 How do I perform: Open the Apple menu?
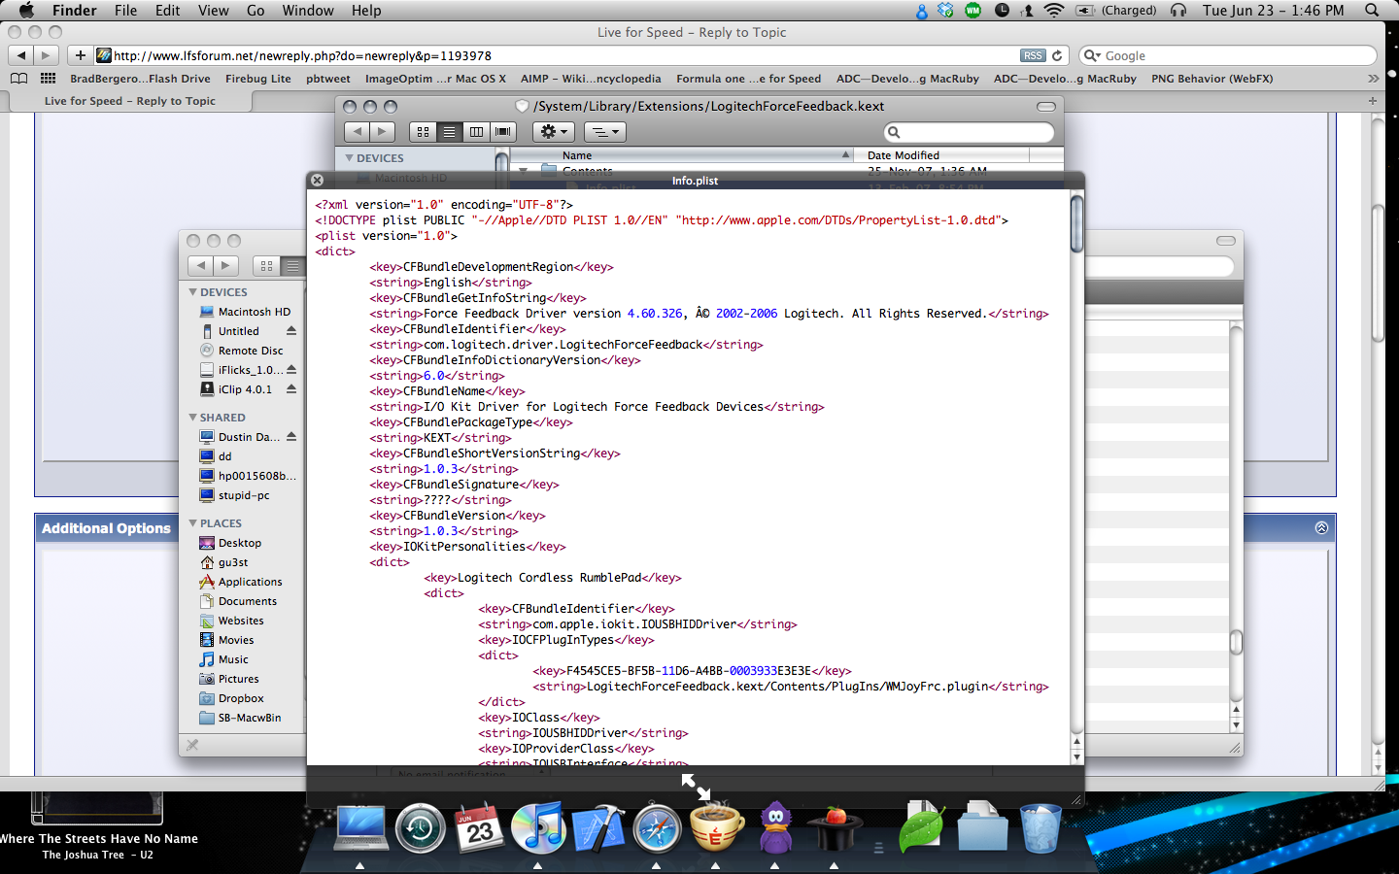(26, 11)
